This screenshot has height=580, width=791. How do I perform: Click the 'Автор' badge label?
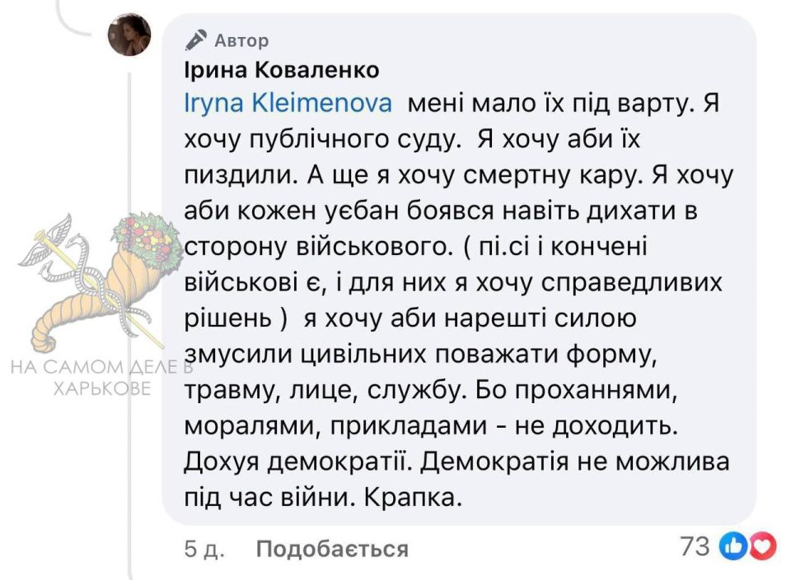point(241,40)
